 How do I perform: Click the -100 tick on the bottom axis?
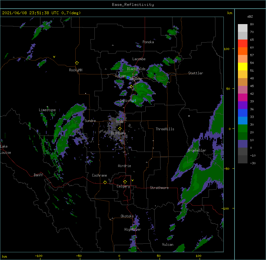click(39, 256)
